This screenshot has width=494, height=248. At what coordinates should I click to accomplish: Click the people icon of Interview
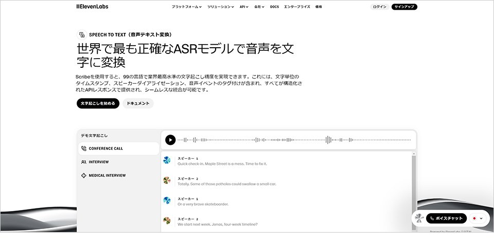pos(83,162)
